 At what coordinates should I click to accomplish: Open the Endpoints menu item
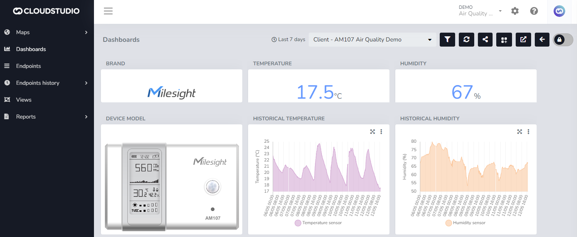(29, 66)
